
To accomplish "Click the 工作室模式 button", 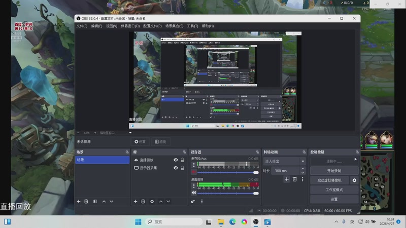I will tap(334, 189).
